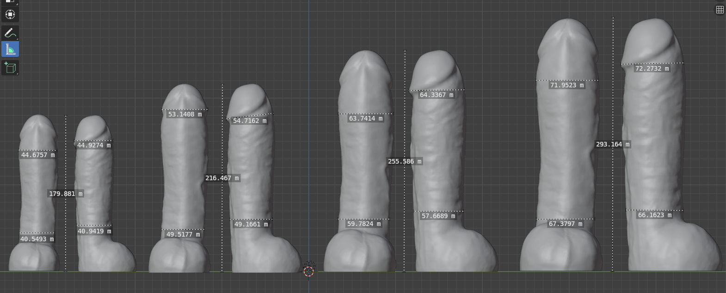Image resolution: width=726 pixels, height=293 pixels.
Task: Click the 3D cursor at world origin
Action: (x=308, y=269)
